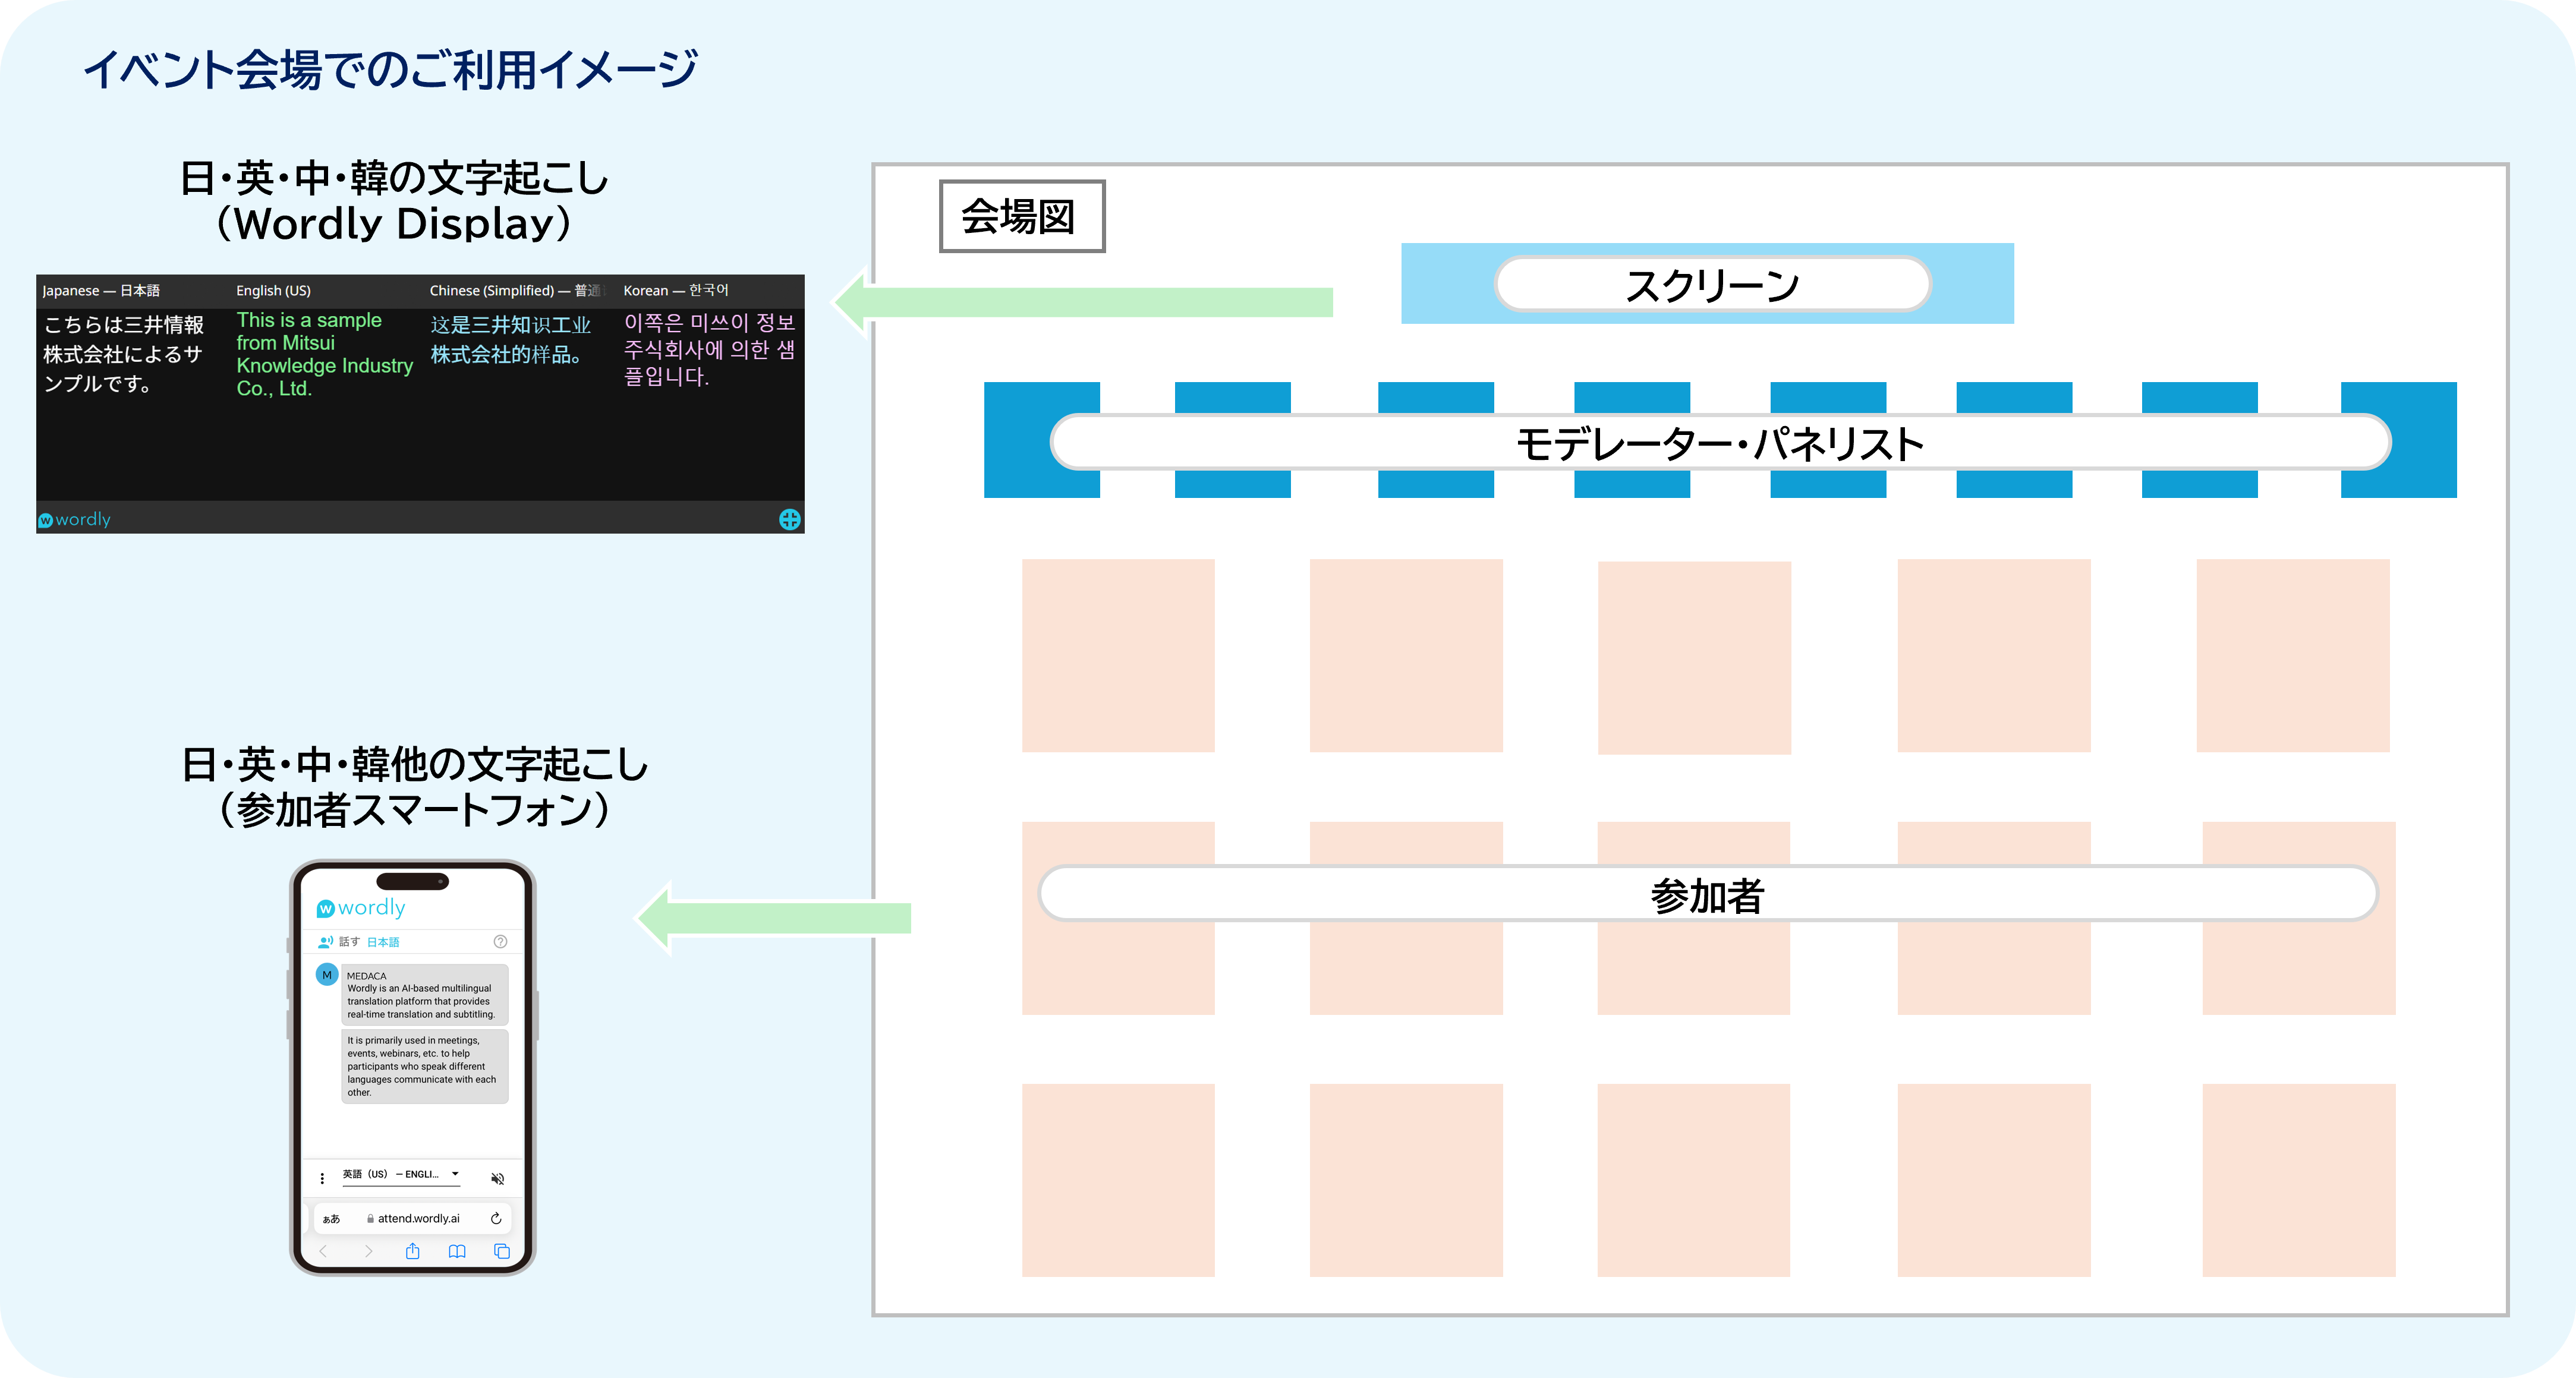
Task: Select the English (US) column header
Action: (x=273, y=291)
